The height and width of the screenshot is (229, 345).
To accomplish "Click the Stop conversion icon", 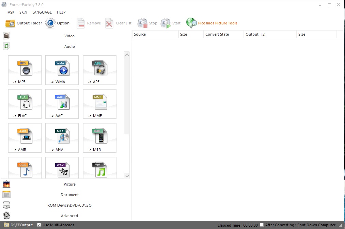I will point(142,23).
